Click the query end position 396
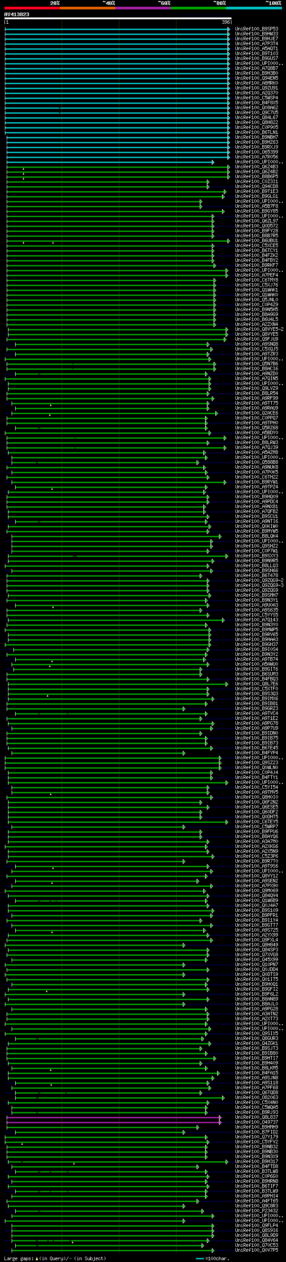This screenshot has height=1262, width=286. (x=226, y=22)
